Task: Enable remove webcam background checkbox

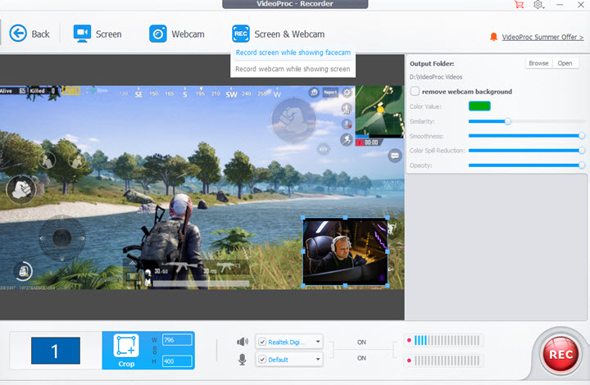Action: 415,91
